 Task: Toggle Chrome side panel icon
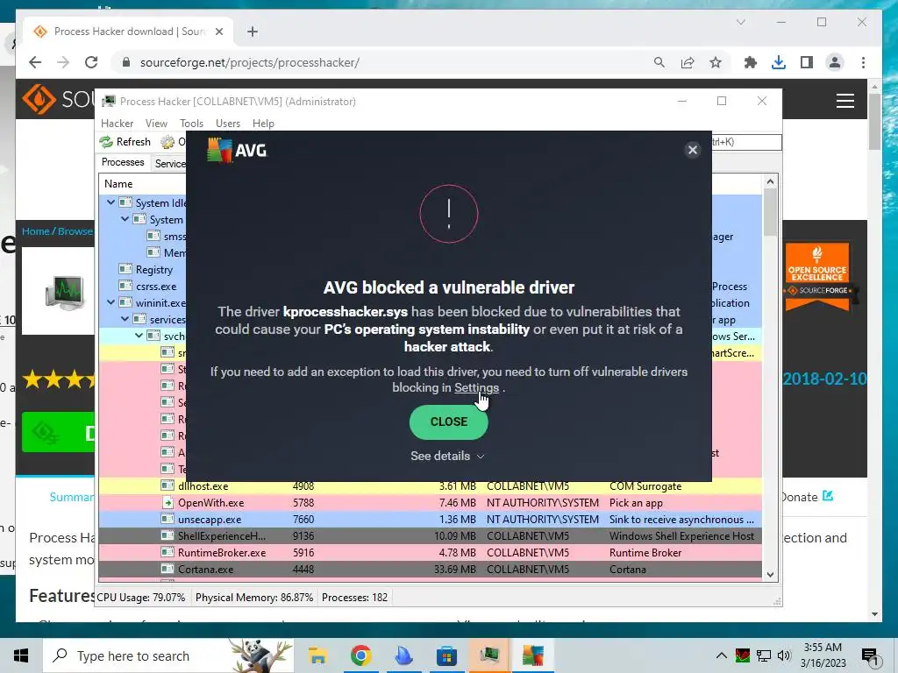[807, 62]
